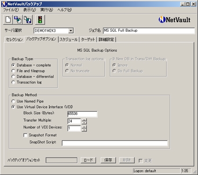Click the new blank document toolbar icon
Screen dimensions: 198x175
pyautogui.click(x=8, y=19)
